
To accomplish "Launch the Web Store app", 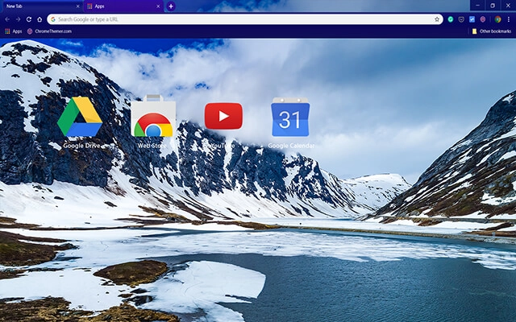I will [152, 122].
